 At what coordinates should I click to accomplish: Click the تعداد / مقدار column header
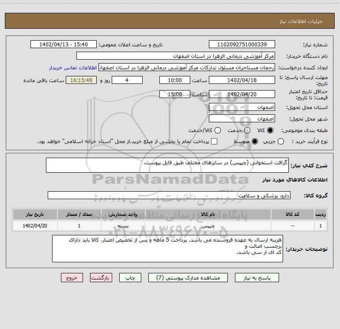click(79, 215)
